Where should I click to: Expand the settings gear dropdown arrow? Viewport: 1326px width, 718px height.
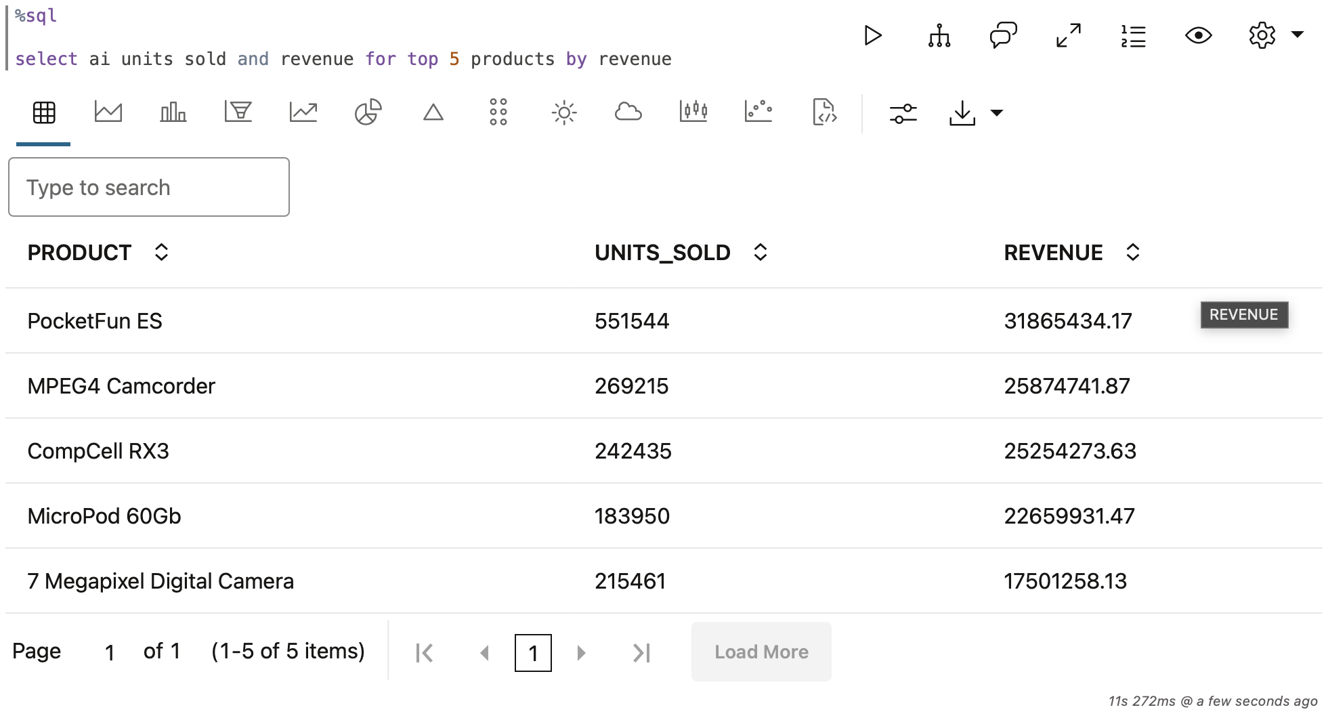pos(1298,34)
